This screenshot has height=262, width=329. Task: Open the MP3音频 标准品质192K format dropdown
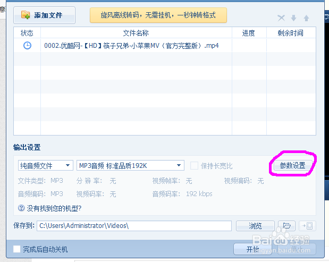pyautogui.click(x=130, y=165)
